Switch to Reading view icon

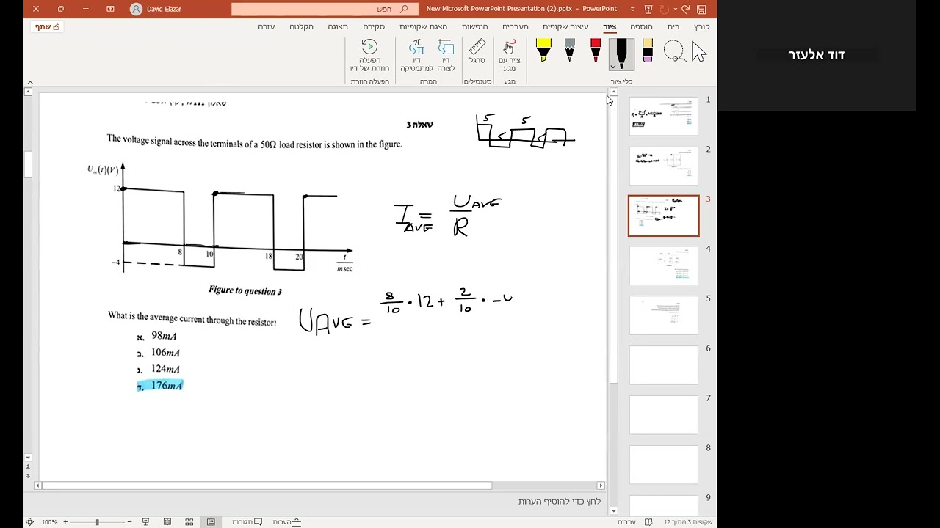[x=167, y=522]
